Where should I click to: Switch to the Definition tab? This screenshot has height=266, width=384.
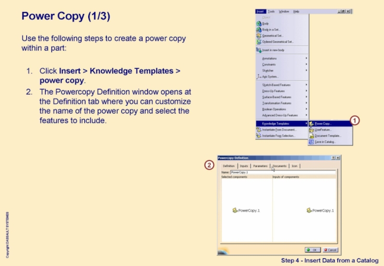pyautogui.click(x=229, y=166)
